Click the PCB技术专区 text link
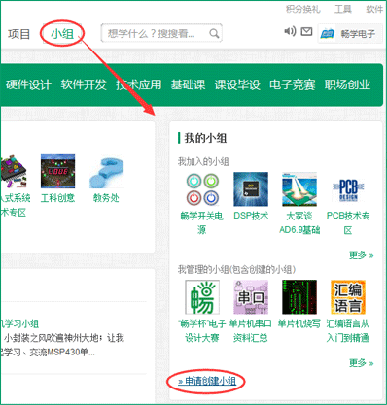387x405 pixels. (348, 222)
